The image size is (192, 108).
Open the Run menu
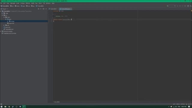pos(37,3)
